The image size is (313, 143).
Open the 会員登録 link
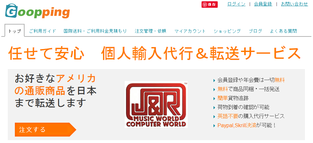[x=263, y=4]
